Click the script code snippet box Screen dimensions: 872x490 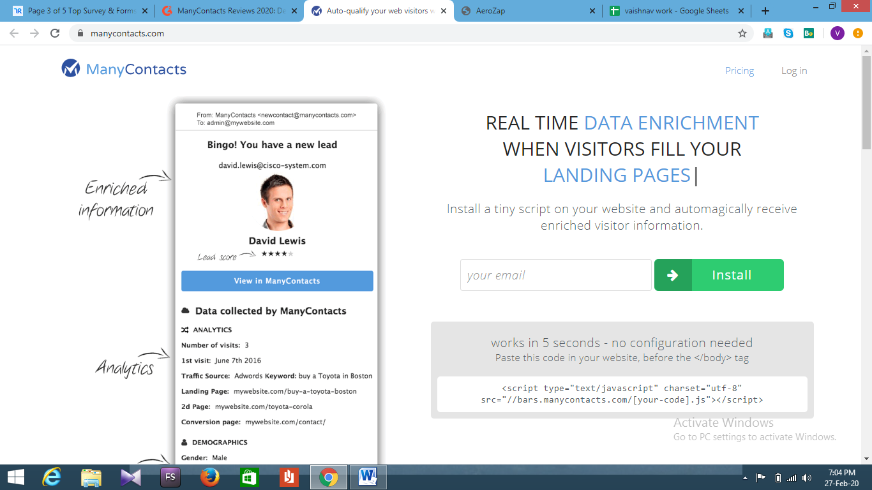(x=622, y=394)
